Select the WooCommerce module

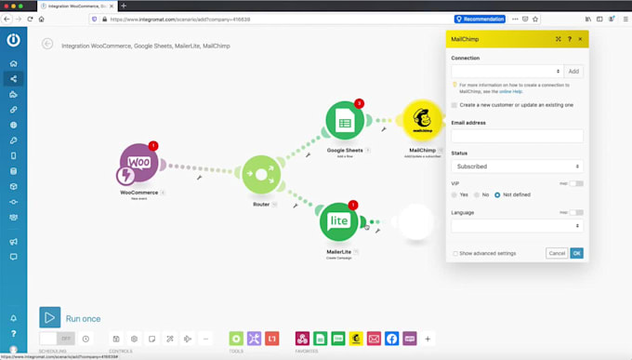click(138, 163)
